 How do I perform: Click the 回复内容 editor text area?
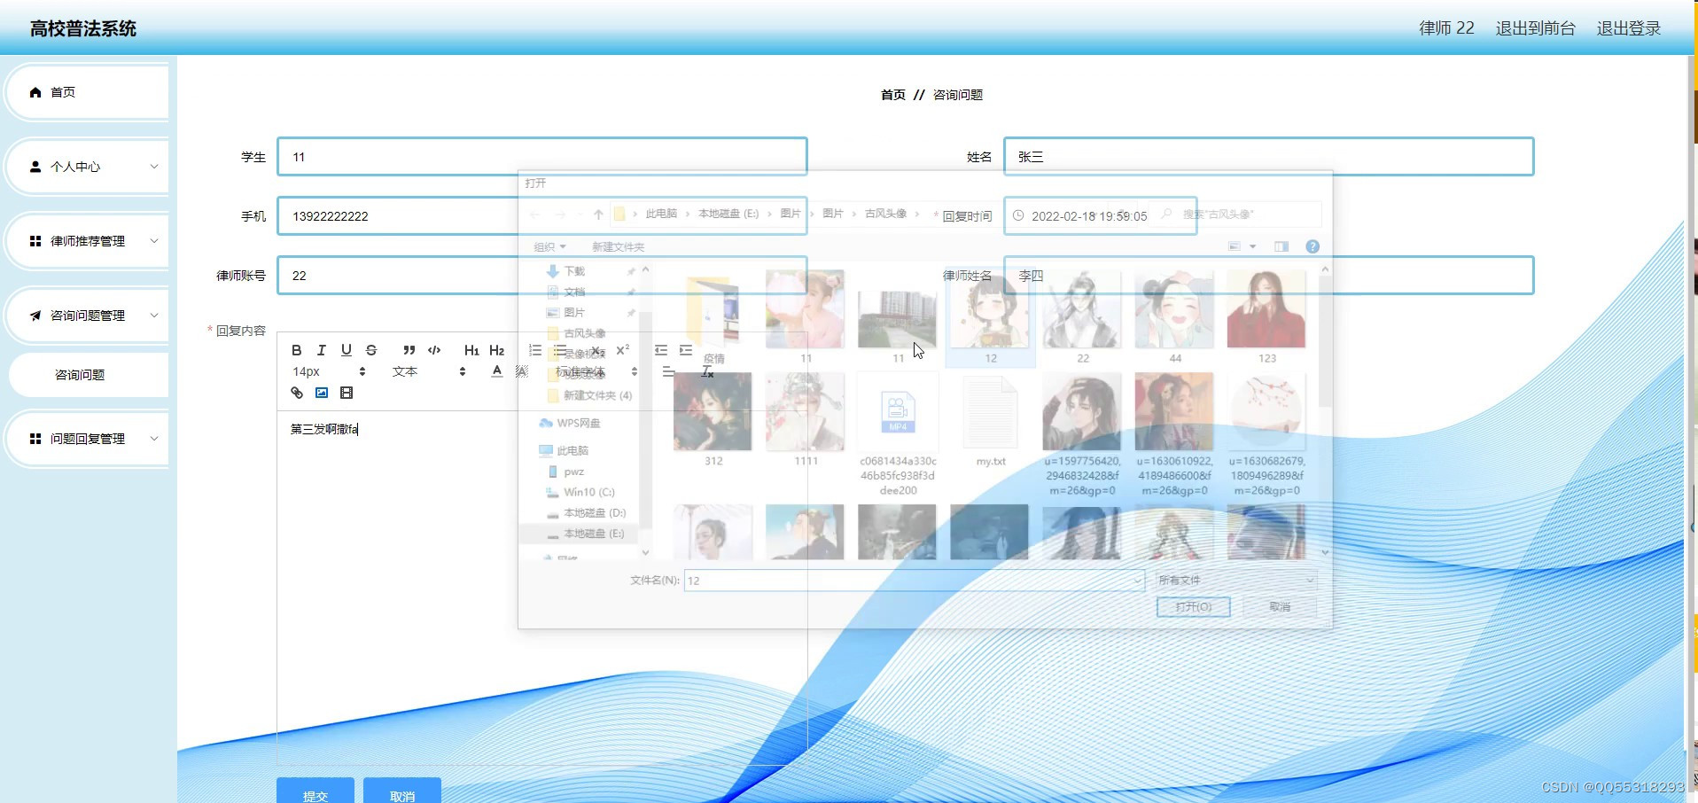click(542, 587)
